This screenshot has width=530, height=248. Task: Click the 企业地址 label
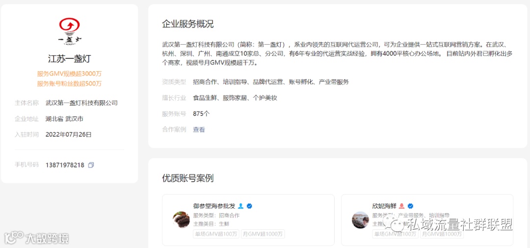[x=26, y=119]
